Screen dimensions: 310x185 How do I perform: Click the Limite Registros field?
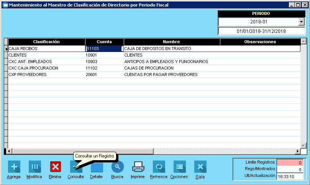tap(290, 163)
